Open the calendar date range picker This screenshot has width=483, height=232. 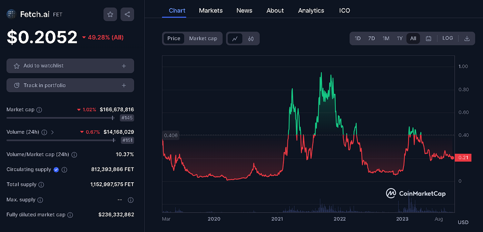(428, 39)
